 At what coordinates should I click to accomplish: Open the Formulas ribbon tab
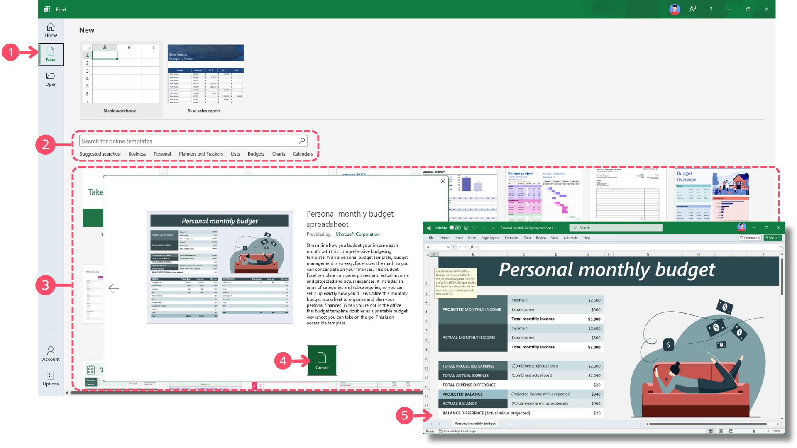tap(512, 238)
